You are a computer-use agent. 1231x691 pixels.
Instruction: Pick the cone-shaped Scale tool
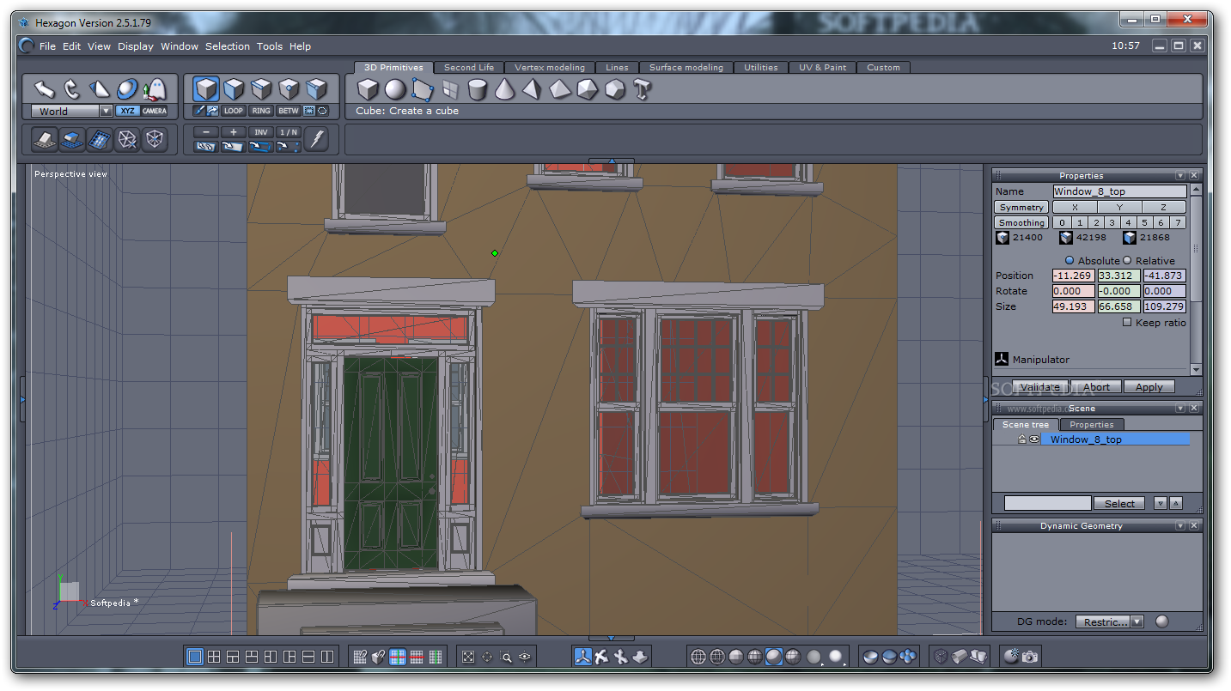click(x=101, y=89)
